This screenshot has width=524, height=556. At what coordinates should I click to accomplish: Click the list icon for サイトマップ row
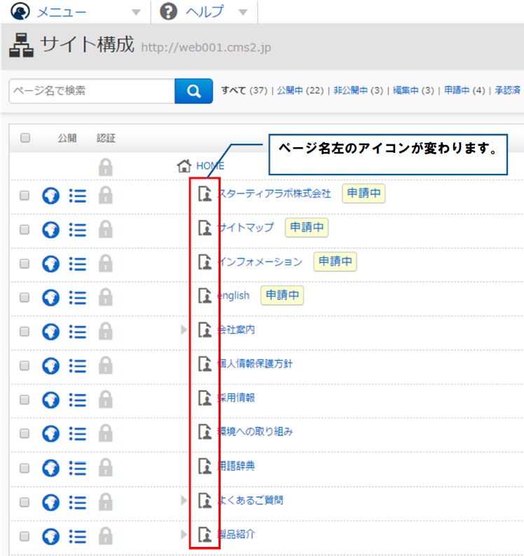point(78,230)
